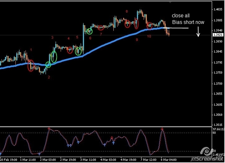
Task: Click the 1.3750 price scale label
Action: 218,72
